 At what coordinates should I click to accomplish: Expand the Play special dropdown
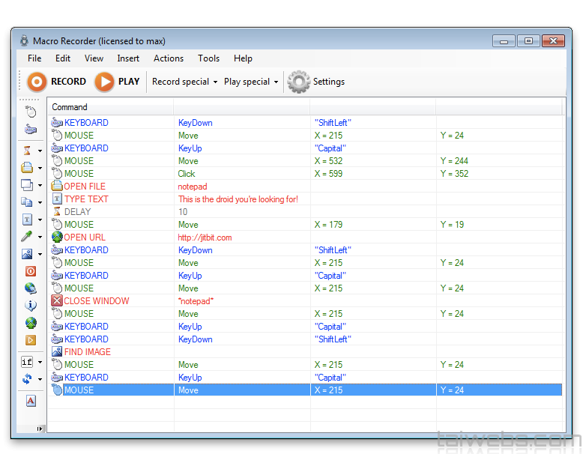click(251, 82)
